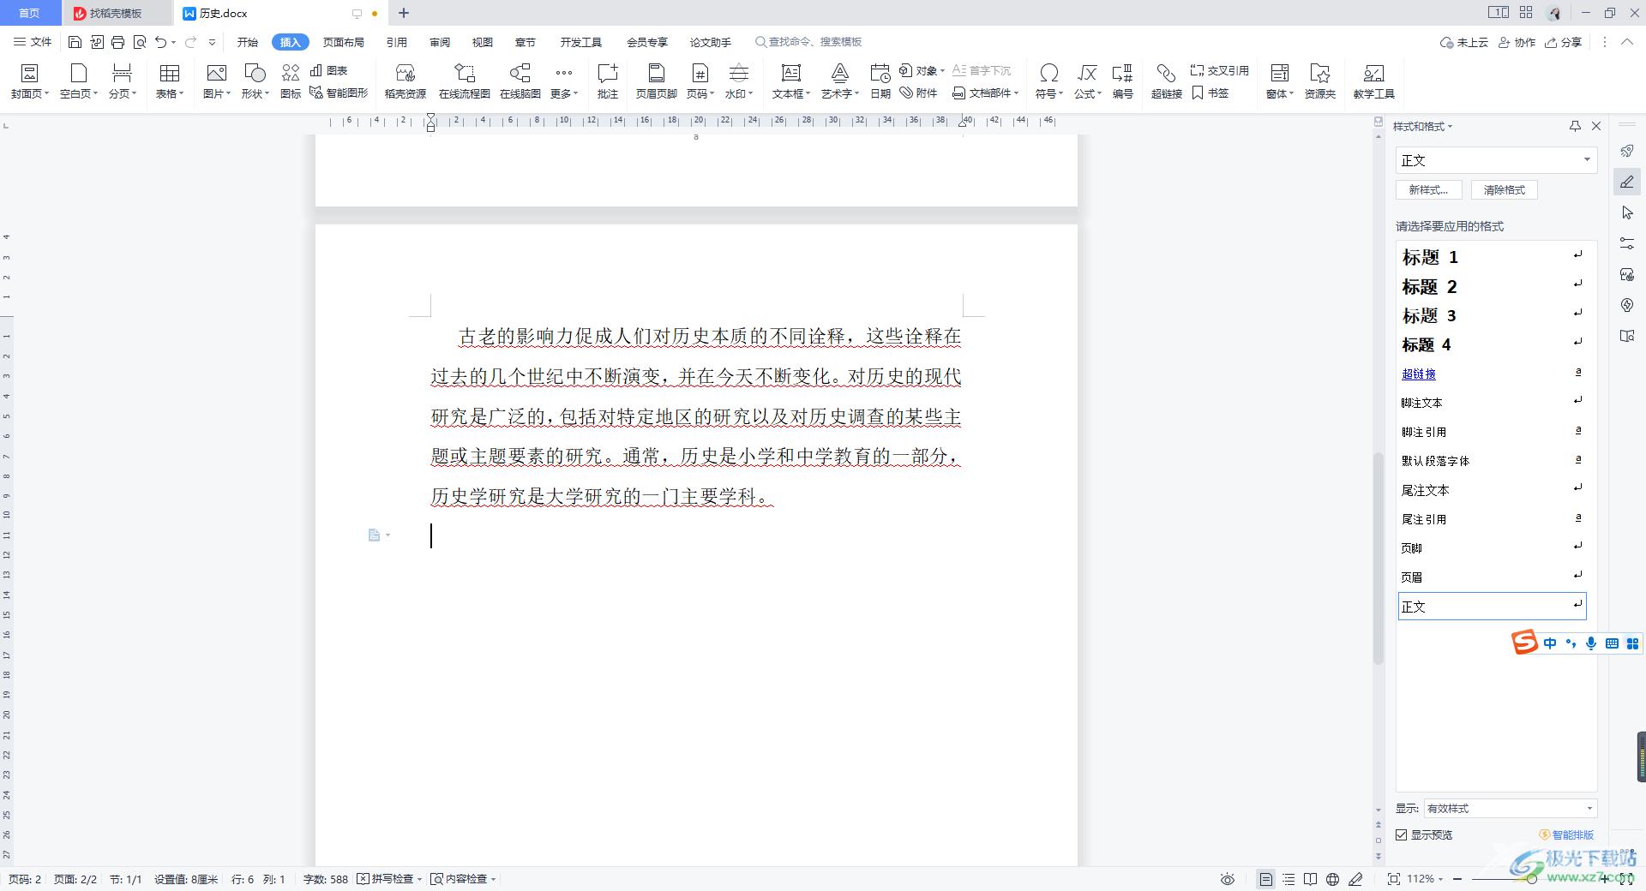1646x891 pixels.
Task: Add a 水印 watermark
Action: [x=738, y=81]
